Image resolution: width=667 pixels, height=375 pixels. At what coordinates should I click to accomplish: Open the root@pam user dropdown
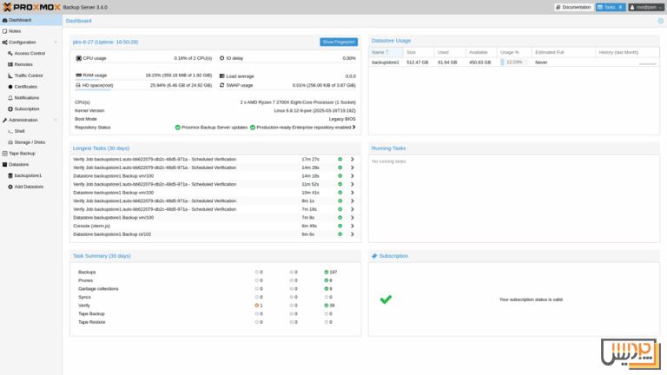644,7
